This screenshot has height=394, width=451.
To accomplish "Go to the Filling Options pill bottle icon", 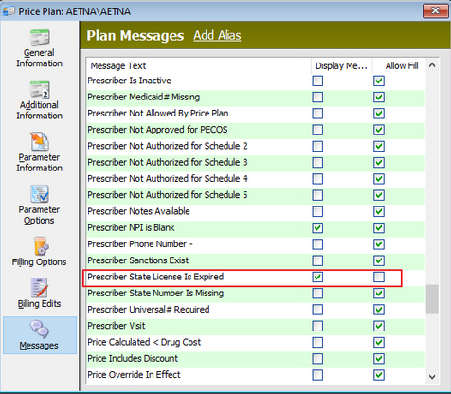I will 41,246.
